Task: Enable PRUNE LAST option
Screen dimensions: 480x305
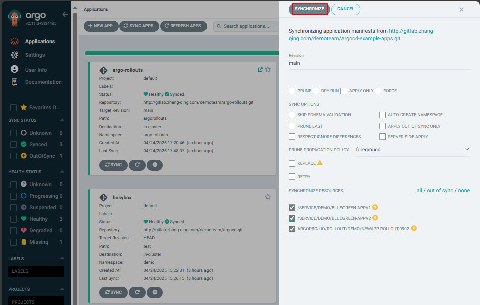Action: (x=292, y=126)
